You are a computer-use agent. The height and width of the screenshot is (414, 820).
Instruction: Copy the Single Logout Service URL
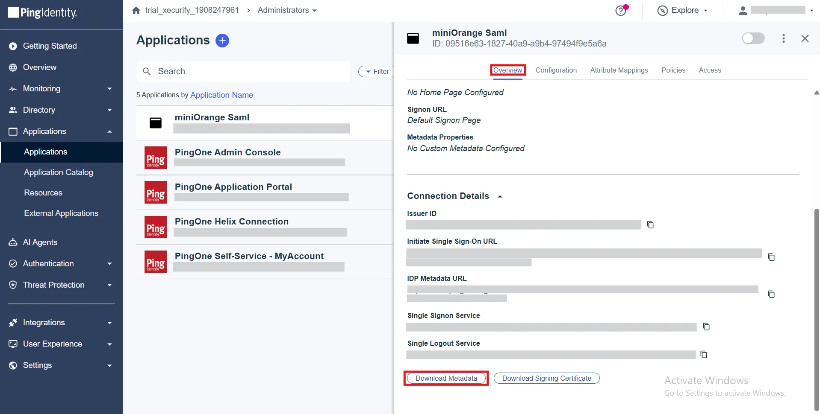pos(704,354)
